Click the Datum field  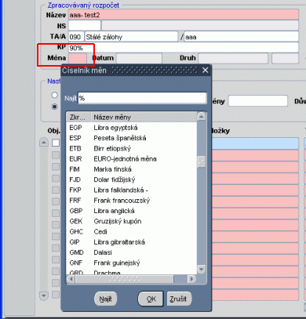(139, 58)
